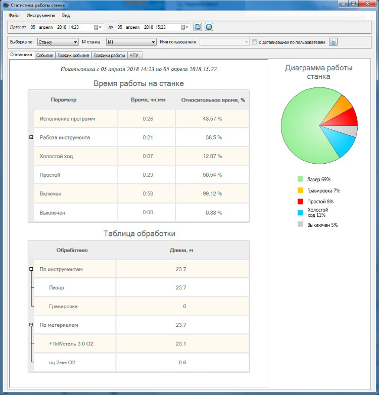Screen dimensions: 379x395
Task: Collapse the 'По инструментам' group
Action: 31,269
